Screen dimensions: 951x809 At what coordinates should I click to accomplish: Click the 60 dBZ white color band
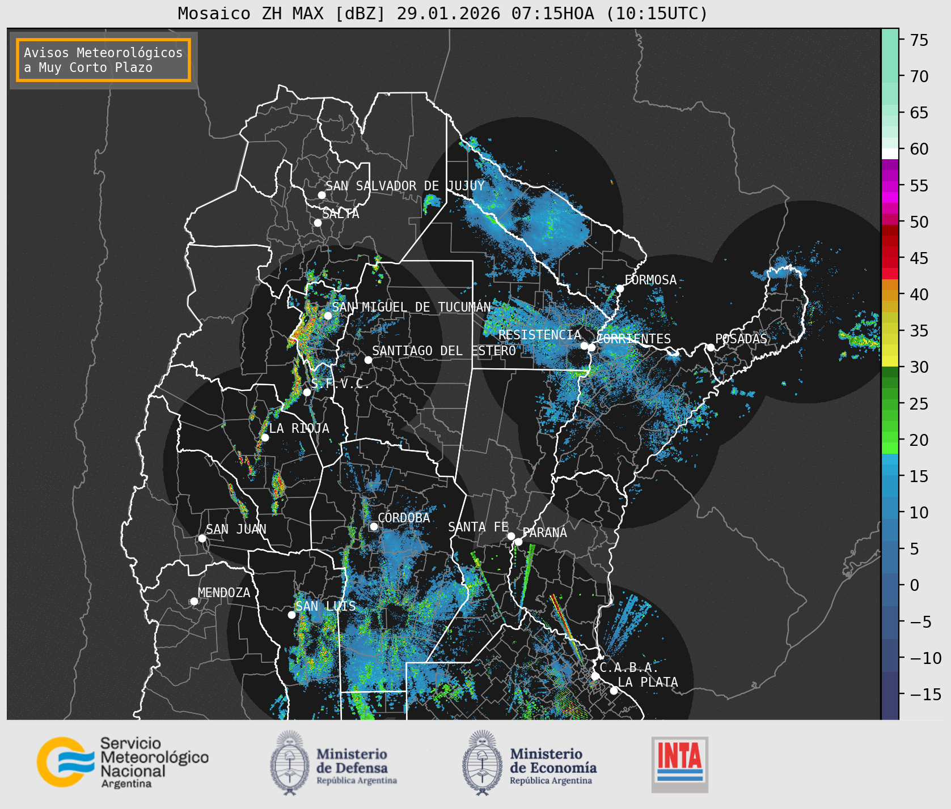click(x=890, y=154)
